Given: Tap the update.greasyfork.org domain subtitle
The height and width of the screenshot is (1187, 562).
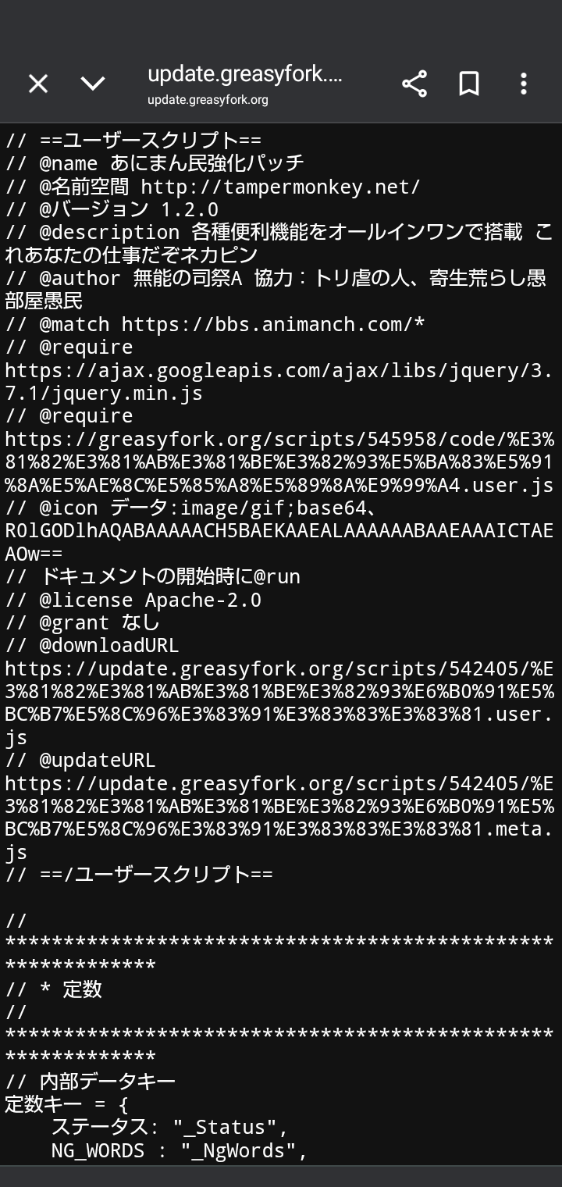Looking at the screenshot, I should [208, 100].
